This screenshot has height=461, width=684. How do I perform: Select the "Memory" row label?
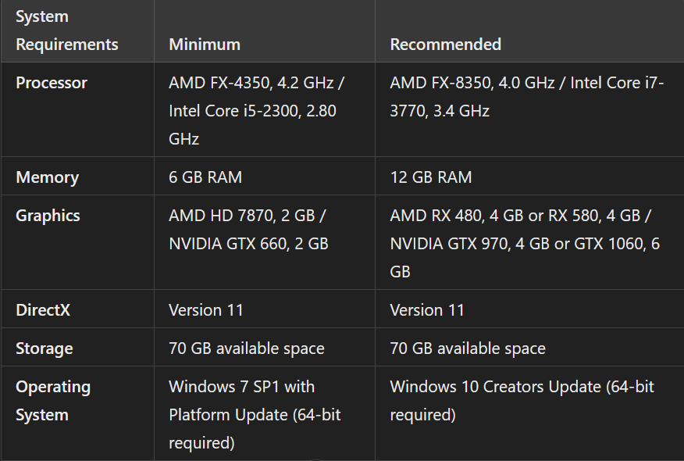pyautogui.click(x=47, y=177)
